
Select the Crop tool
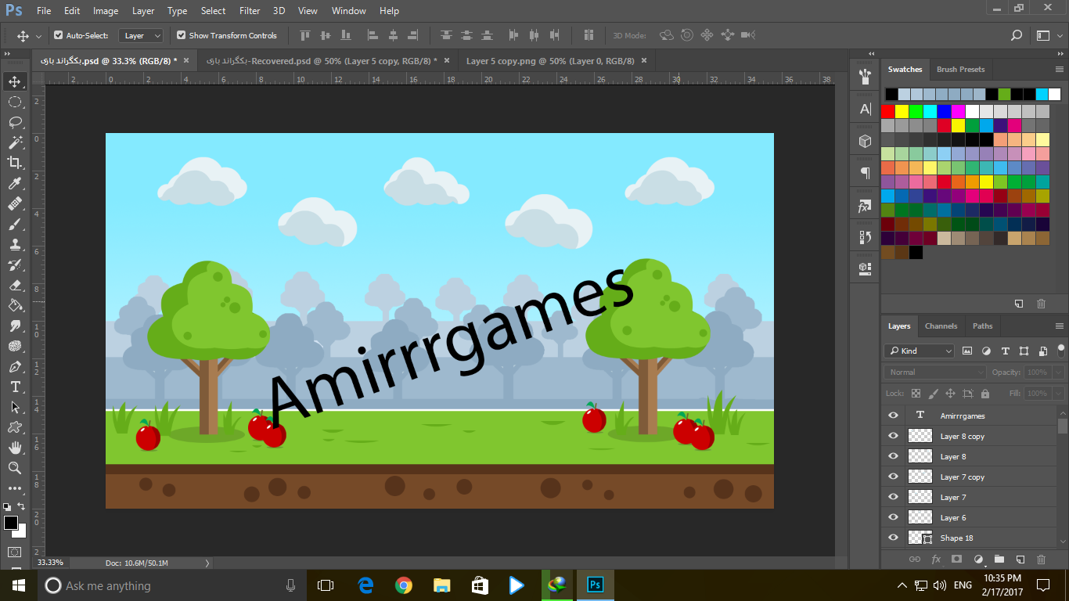(15, 163)
